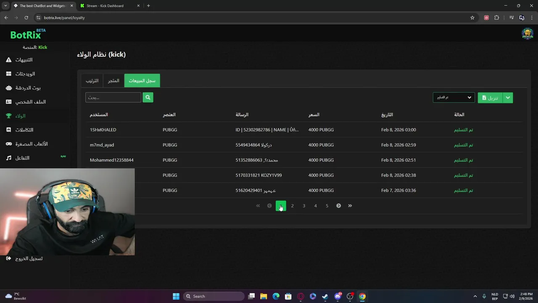The height and width of the screenshot is (303, 538).
Task: Open the Chrome three-dot menu
Action: pos(532,18)
